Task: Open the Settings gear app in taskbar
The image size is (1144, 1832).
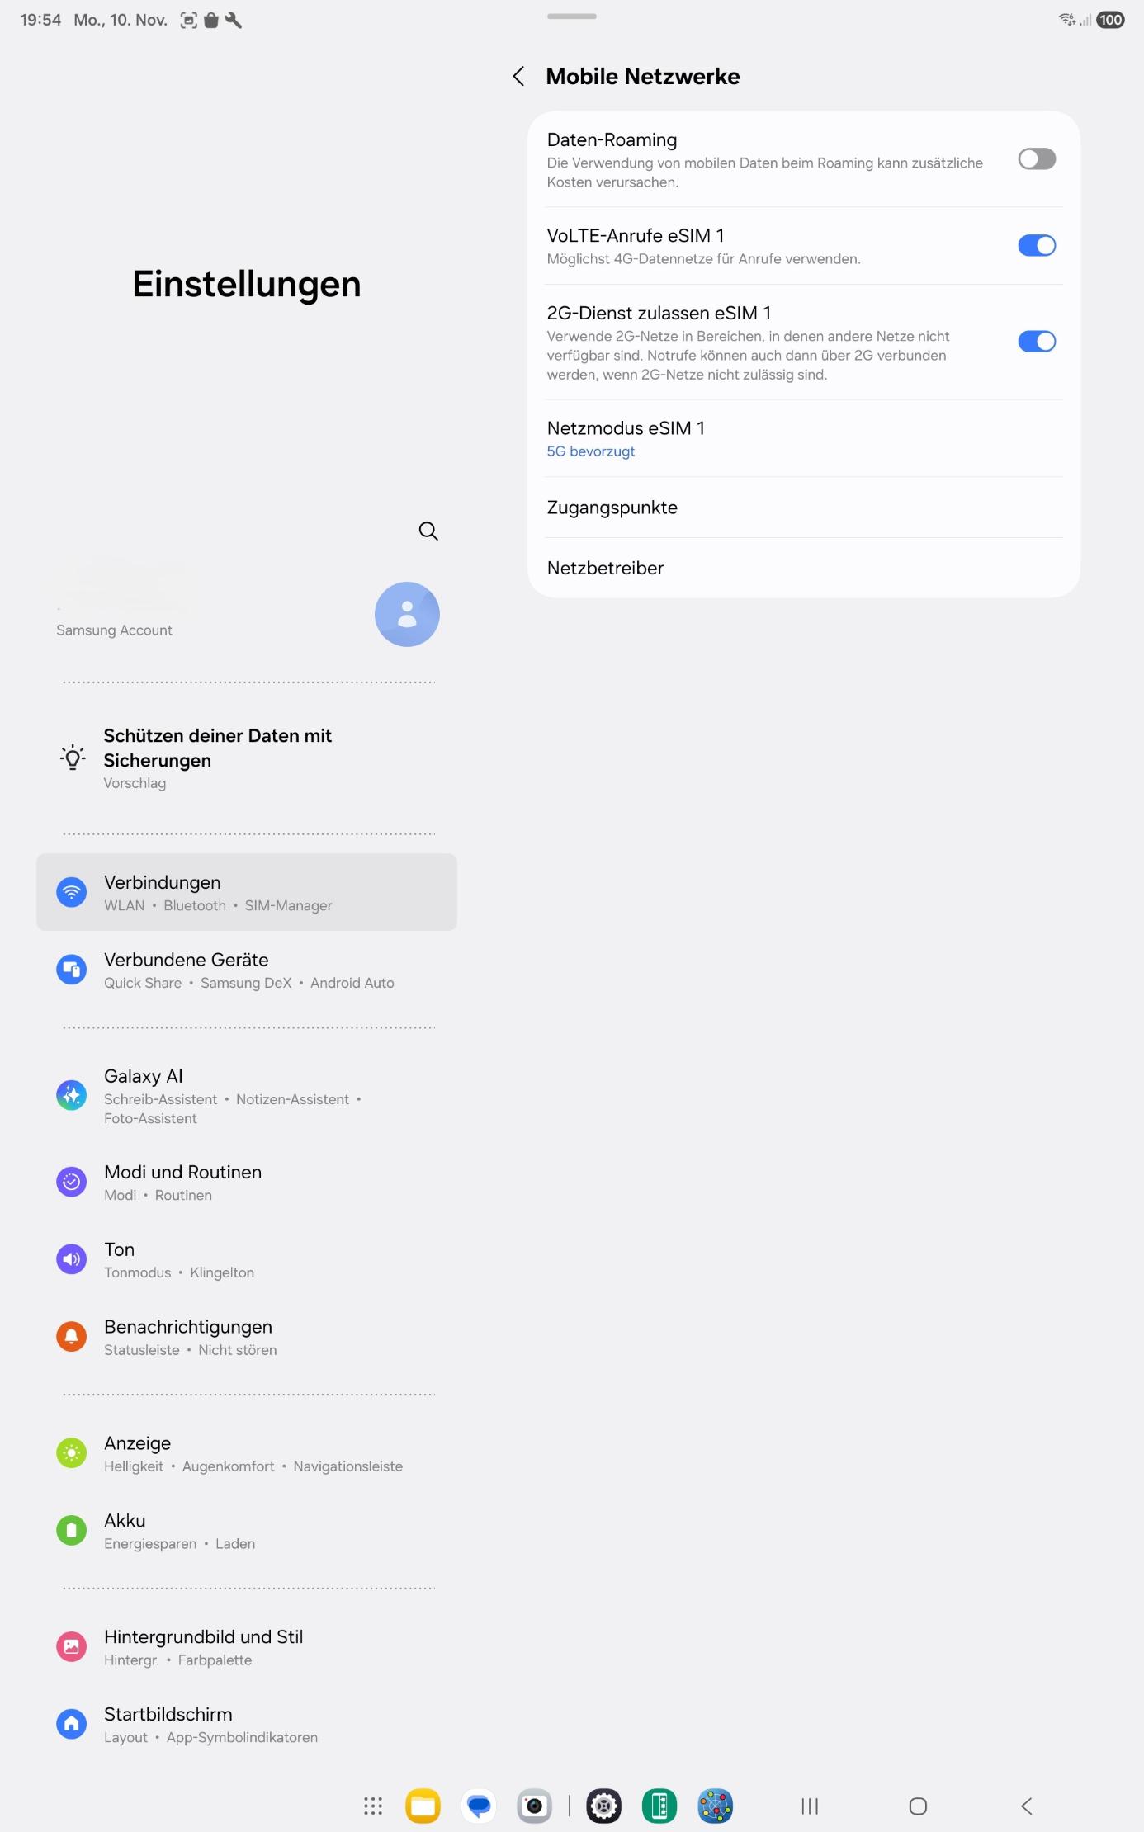Action: click(x=603, y=1806)
